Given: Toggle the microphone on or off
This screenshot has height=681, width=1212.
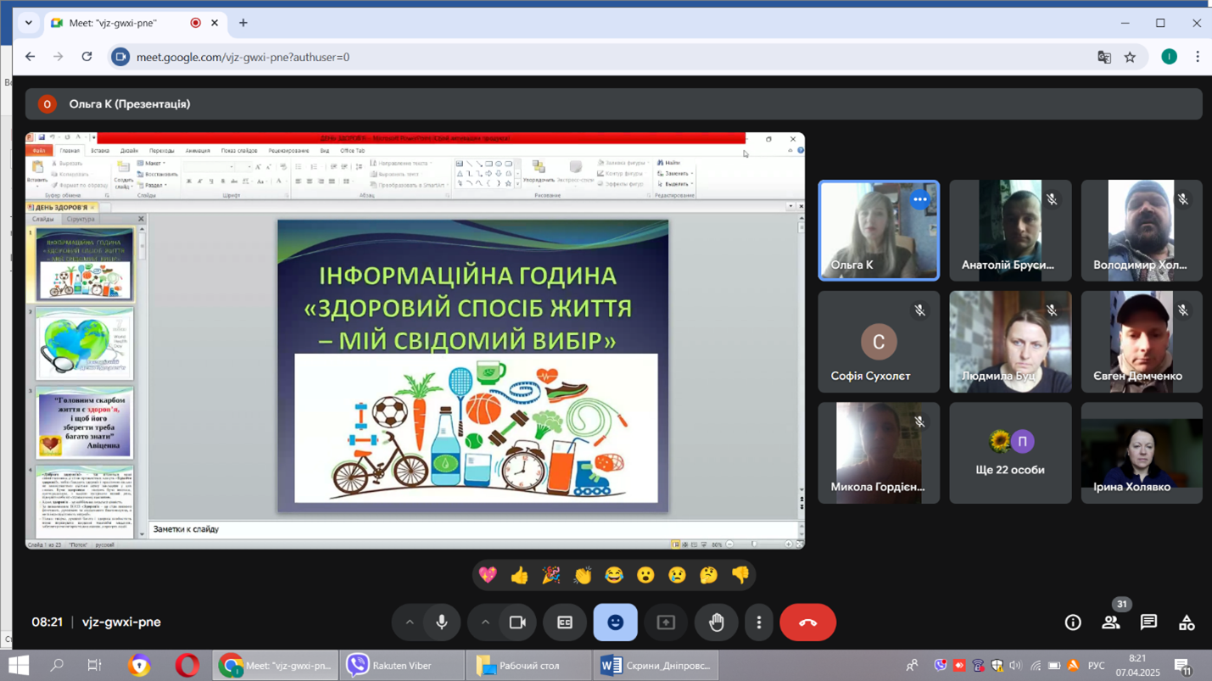Looking at the screenshot, I should click(442, 622).
